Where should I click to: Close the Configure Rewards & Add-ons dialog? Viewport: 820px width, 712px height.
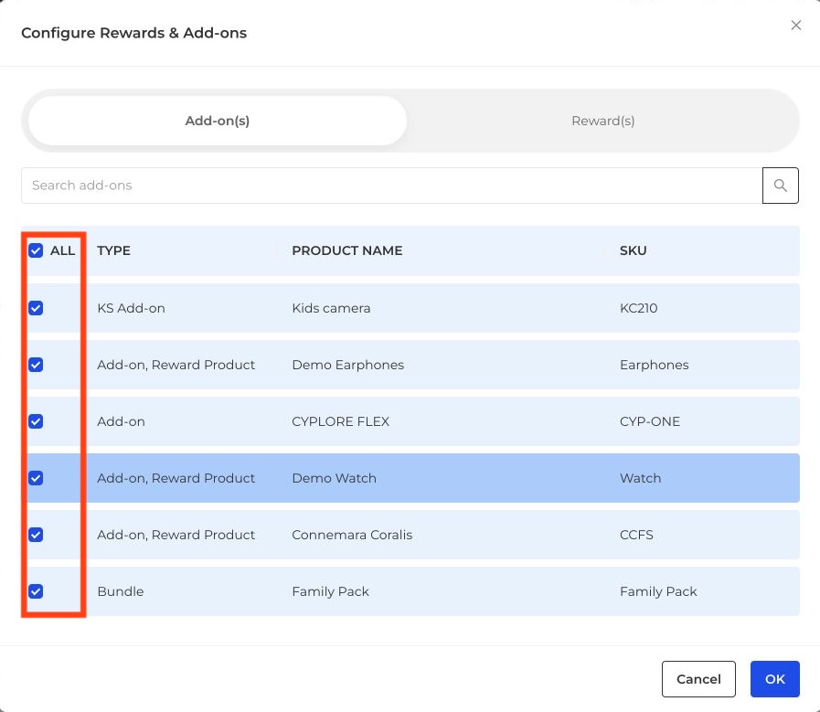(x=796, y=25)
